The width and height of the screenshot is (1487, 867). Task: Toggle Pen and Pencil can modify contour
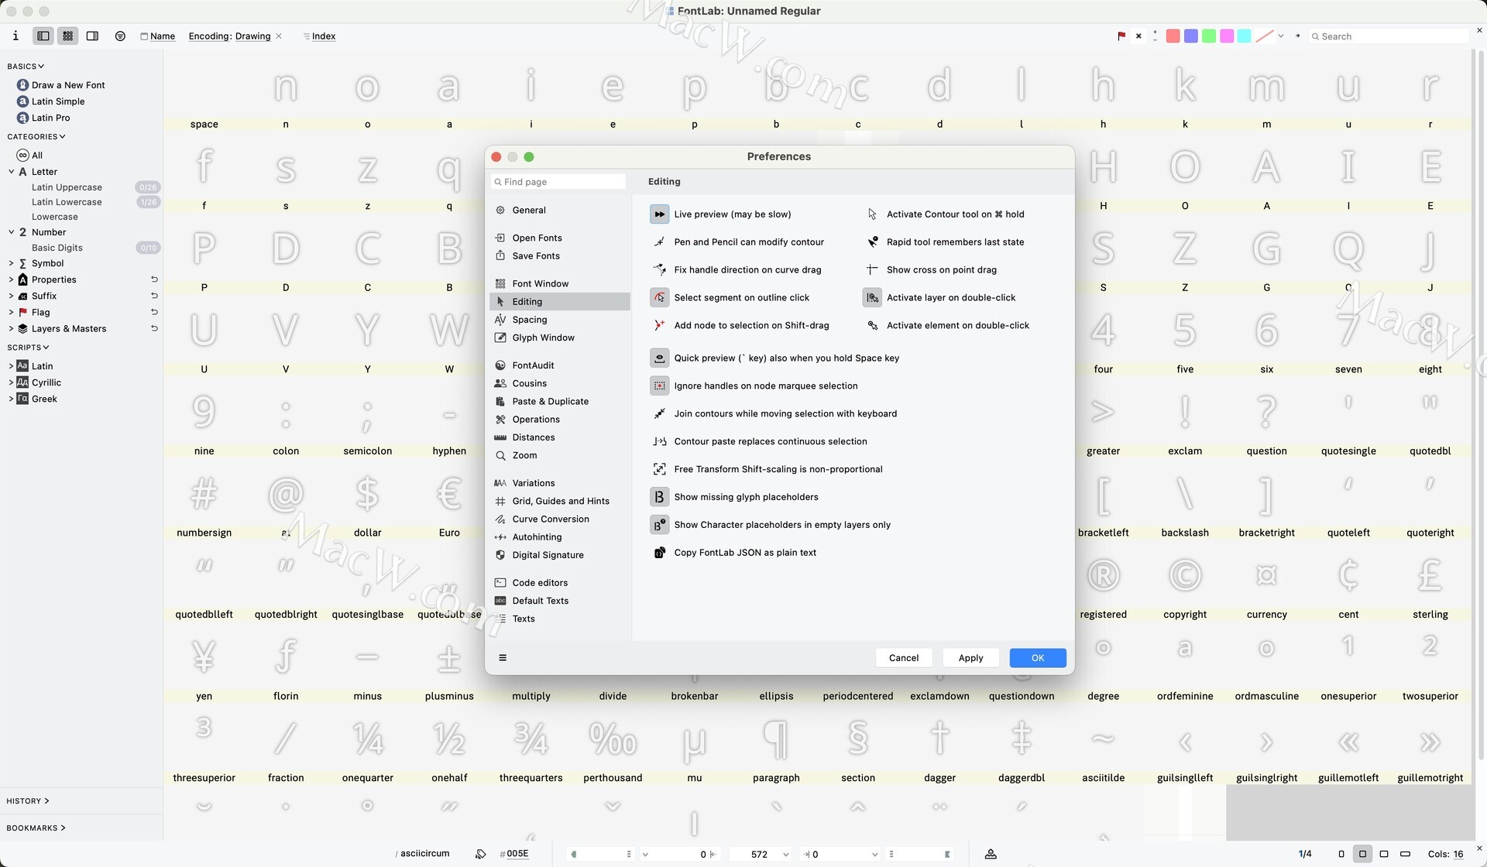[659, 242]
